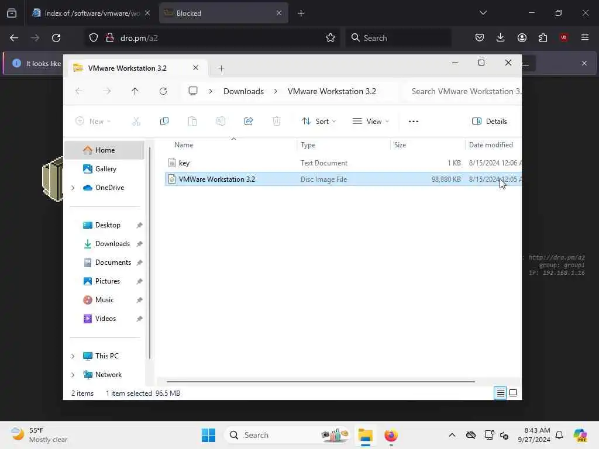Click VMware Workstation 3.2 breadcrumb segment
The height and width of the screenshot is (449, 599).
coord(332,91)
